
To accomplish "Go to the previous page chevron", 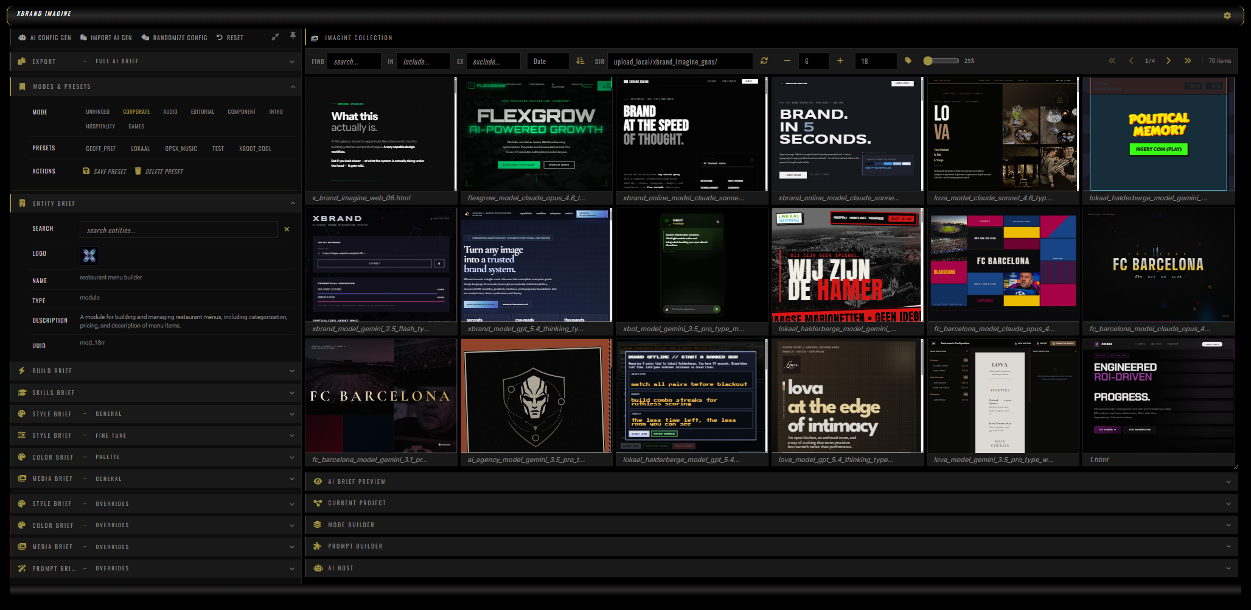I will tap(1131, 61).
